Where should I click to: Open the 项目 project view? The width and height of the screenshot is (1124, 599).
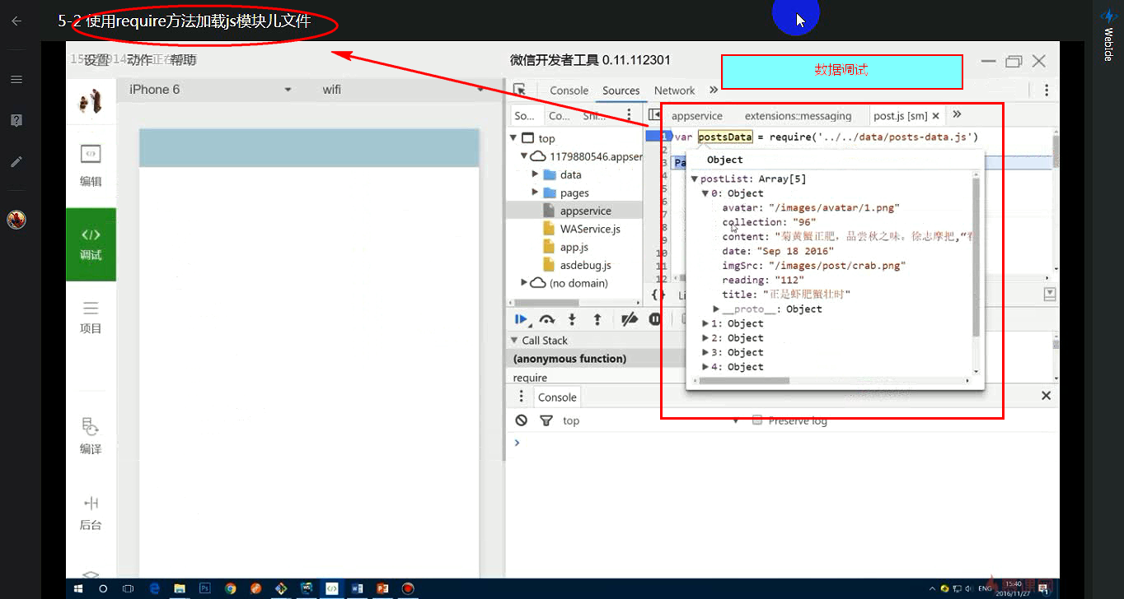pyautogui.click(x=91, y=318)
